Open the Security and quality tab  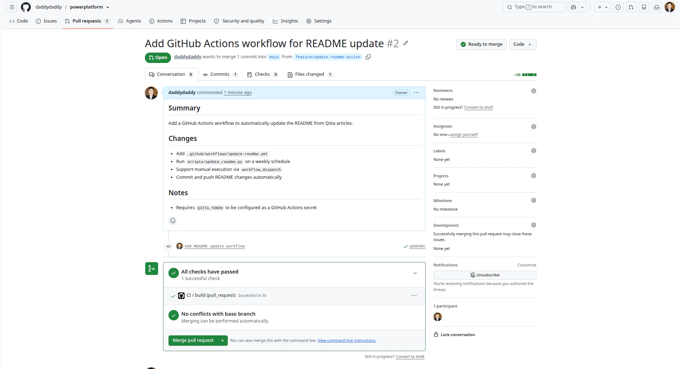[239, 21]
